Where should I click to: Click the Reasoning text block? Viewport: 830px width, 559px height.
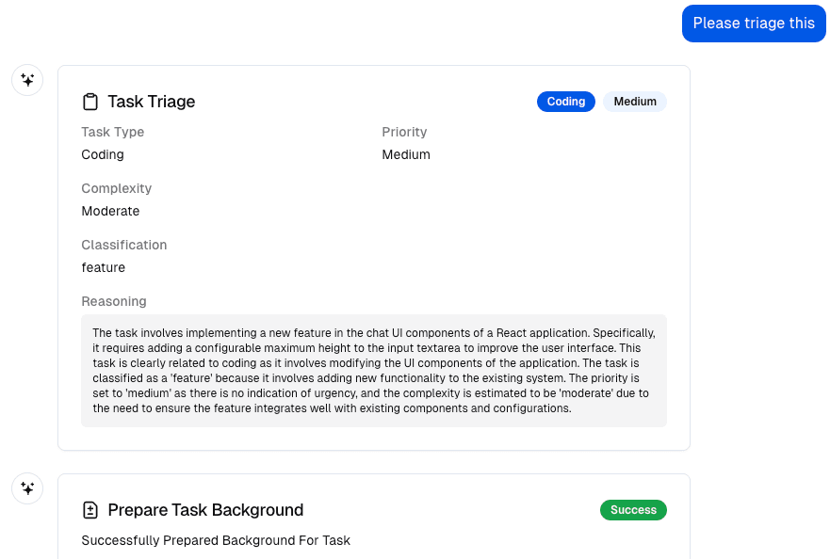(x=373, y=370)
